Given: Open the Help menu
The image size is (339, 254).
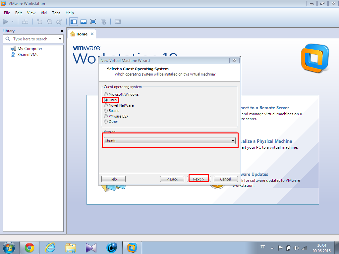Looking at the screenshot, I should pyautogui.click(x=70, y=13).
